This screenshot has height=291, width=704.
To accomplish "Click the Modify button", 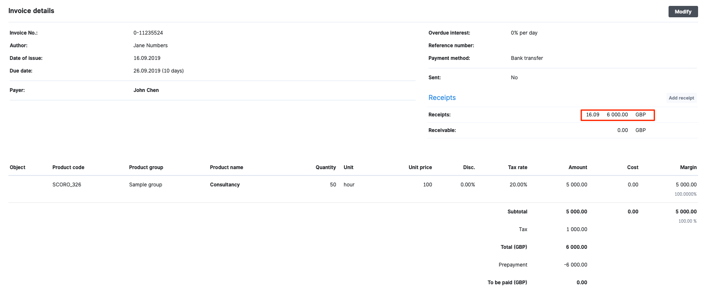I will coord(683,12).
